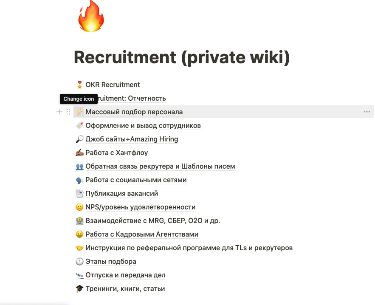The height and width of the screenshot is (305, 375).
Task: Open Отпуска и передача дел page
Action: tap(125, 275)
